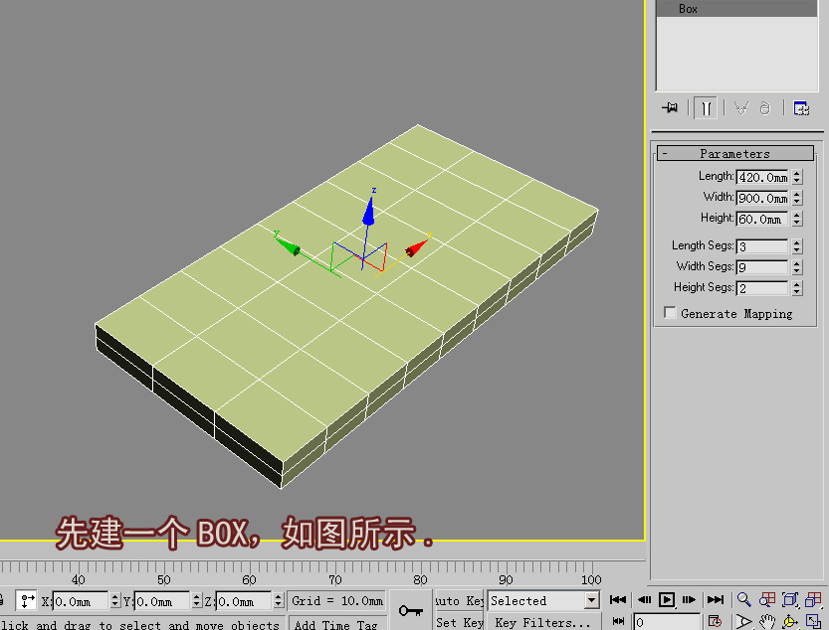Click Zoom Extents All icon
This screenshot has height=630, width=829.
813,600
